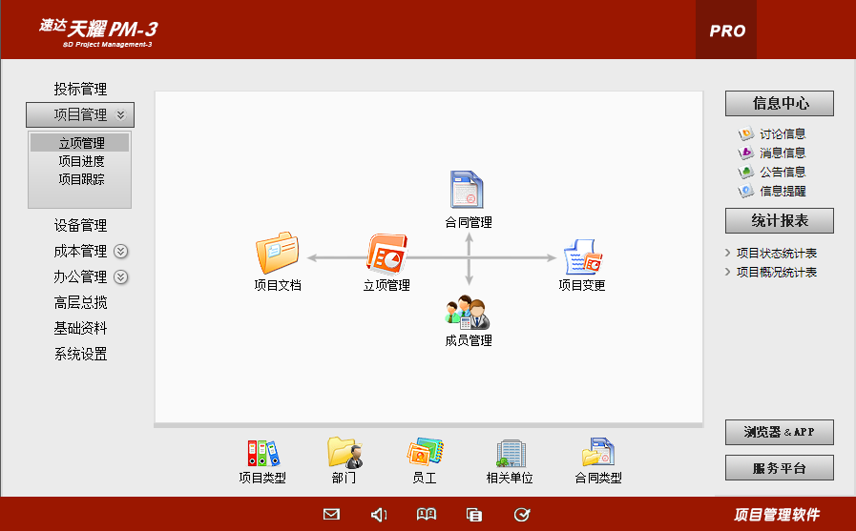Expand the 办公管理 section arrow
Image resolution: width=856 pixels, height=531 pixels.
click(x=121, y=277)
